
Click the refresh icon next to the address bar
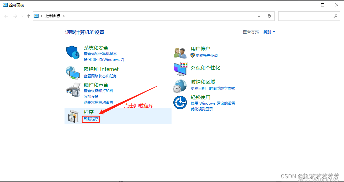[x=269, y=16]
